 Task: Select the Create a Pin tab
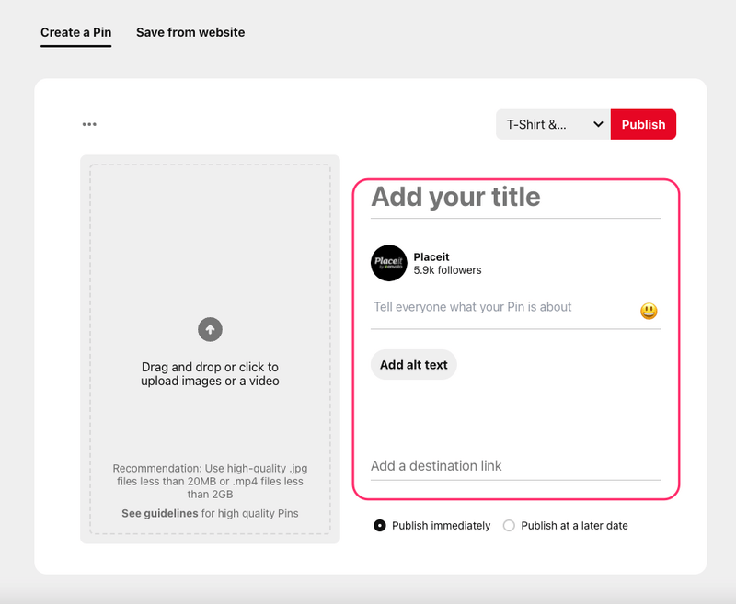75,32
